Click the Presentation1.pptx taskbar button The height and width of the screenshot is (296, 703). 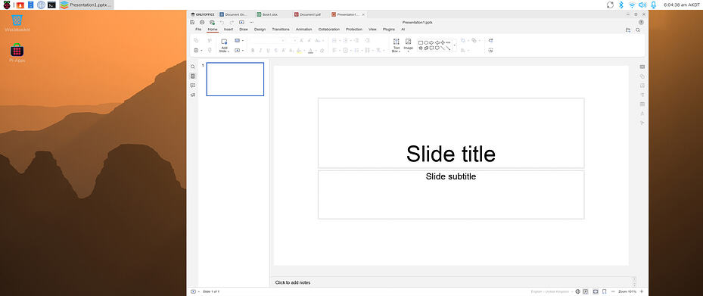[86, 5]
